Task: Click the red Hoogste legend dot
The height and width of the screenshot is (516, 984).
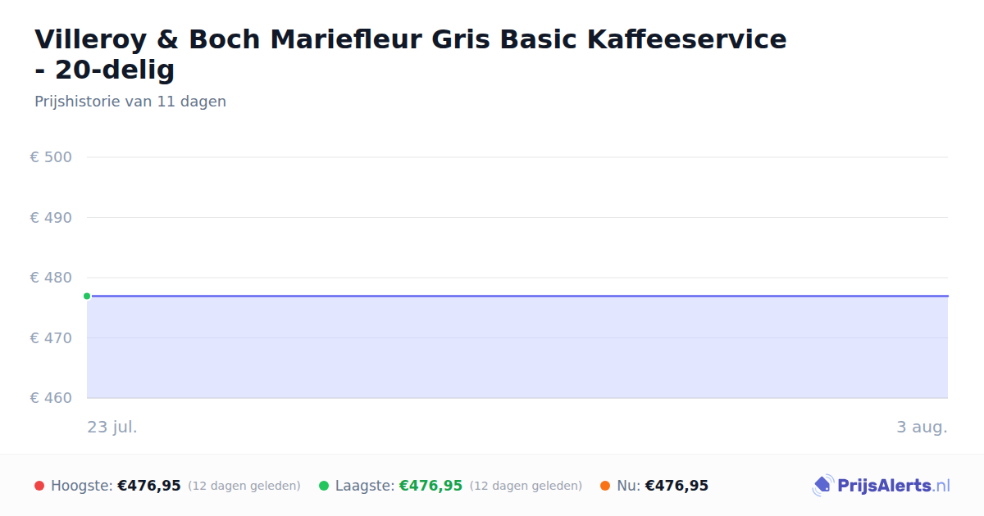Action: click(39, 486)
